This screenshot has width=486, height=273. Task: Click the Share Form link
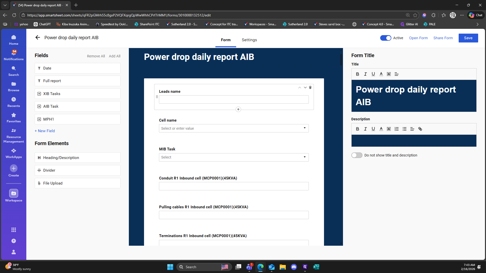pyautogui.click(x=443, y=38)
